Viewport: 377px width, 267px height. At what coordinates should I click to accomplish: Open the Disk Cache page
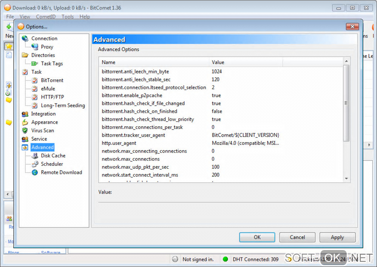coord(53,156)
